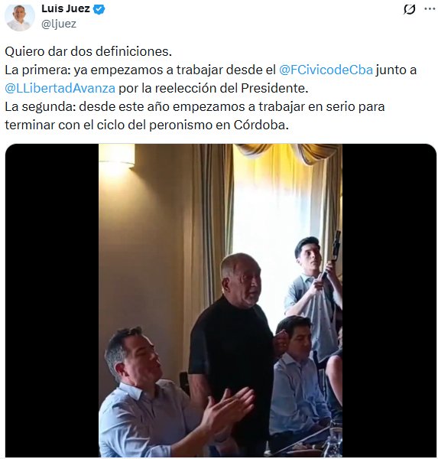438x459 pixels.
Task: Click the blue verified badge
Action: click(x=99, y=9)
